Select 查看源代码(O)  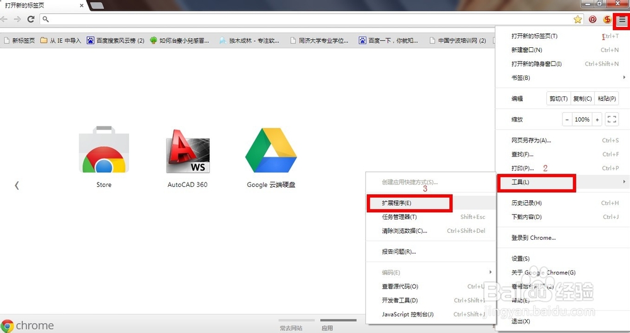(431, 286)
